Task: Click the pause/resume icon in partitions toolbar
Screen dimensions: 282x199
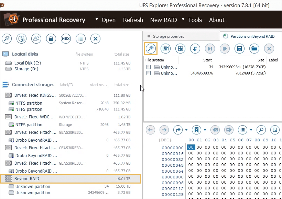Action: (x=225, y=48)
